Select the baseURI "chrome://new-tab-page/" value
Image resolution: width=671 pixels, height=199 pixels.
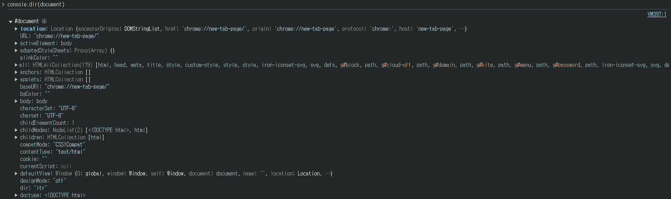pyautogui.click(x=77, y=87)
